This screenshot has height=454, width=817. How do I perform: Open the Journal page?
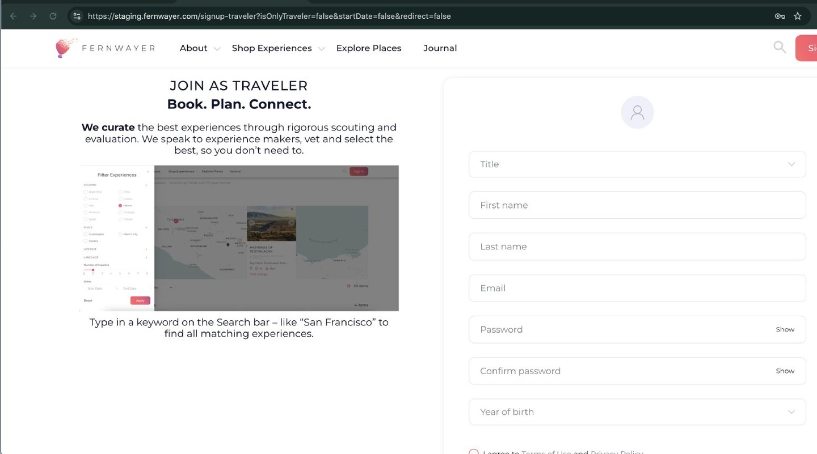pyautogui.click(x=440, y=48)
